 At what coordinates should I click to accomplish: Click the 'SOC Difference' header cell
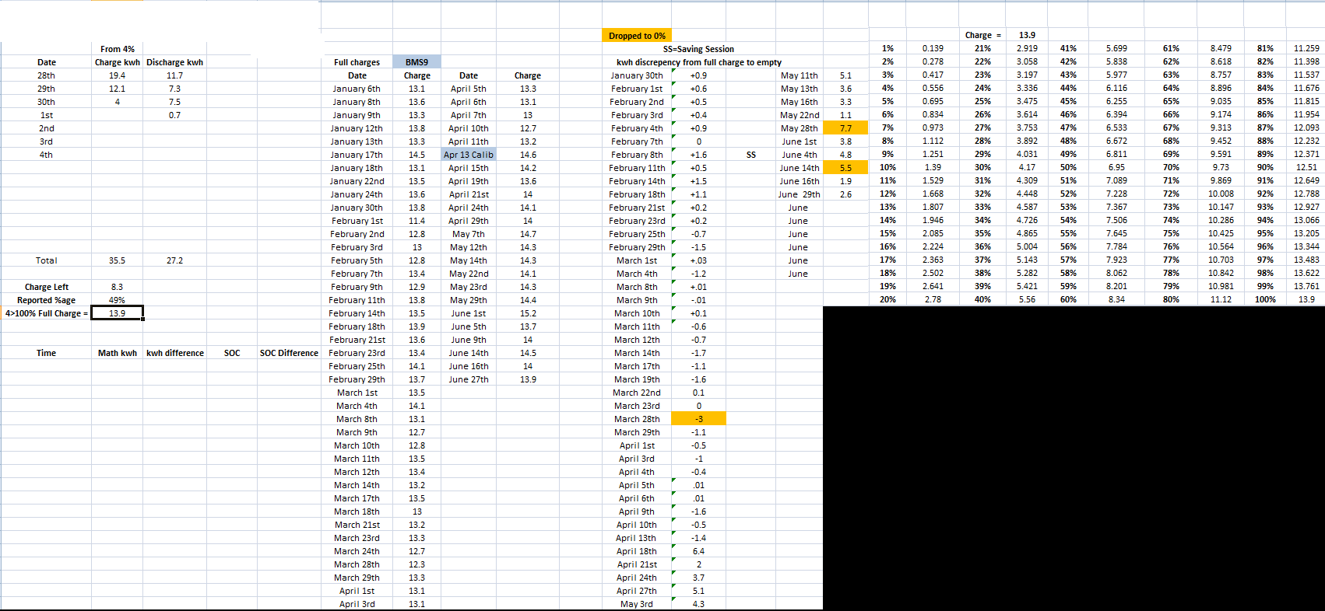coord(289,353)
